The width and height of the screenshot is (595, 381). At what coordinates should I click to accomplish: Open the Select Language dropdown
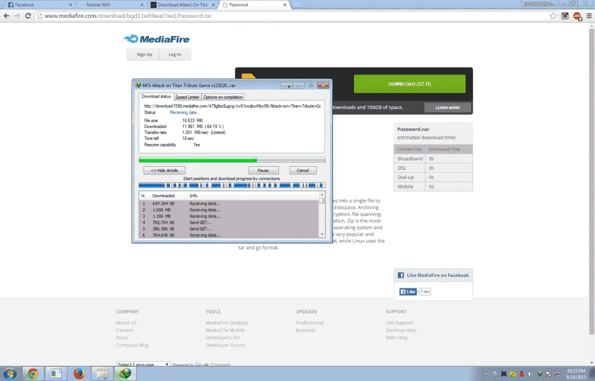(143, 365)
